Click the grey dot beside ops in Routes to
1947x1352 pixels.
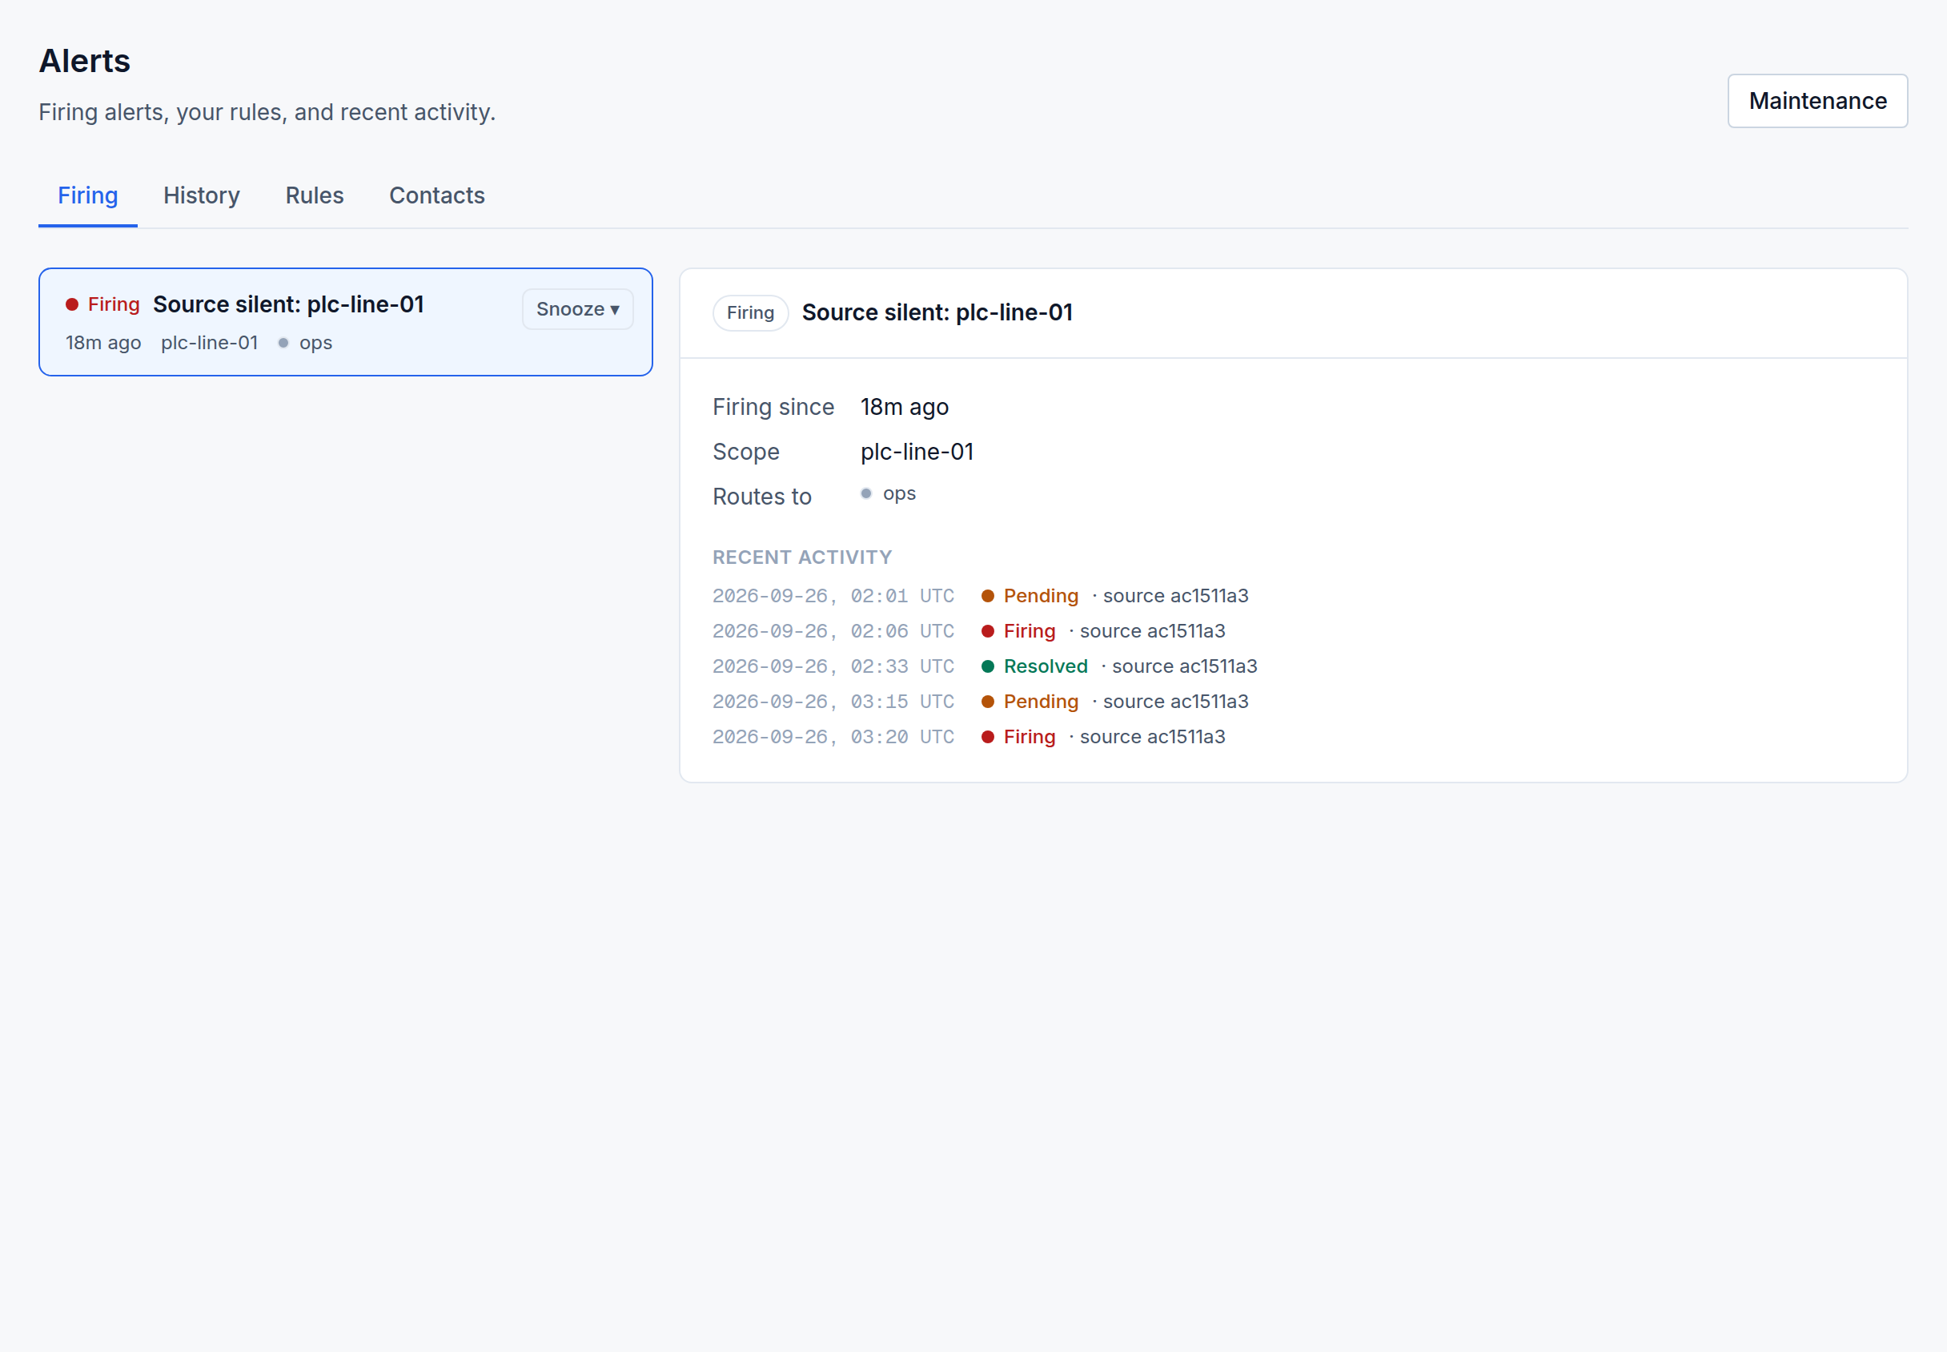866,494
